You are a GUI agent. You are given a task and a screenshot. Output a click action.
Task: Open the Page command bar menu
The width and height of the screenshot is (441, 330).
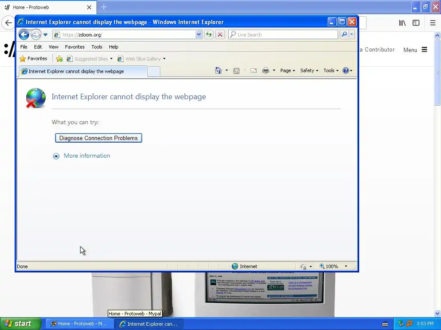click(287, 71)
